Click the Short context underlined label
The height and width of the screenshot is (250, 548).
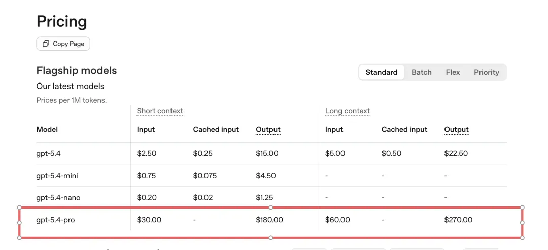tap(160, 111)
